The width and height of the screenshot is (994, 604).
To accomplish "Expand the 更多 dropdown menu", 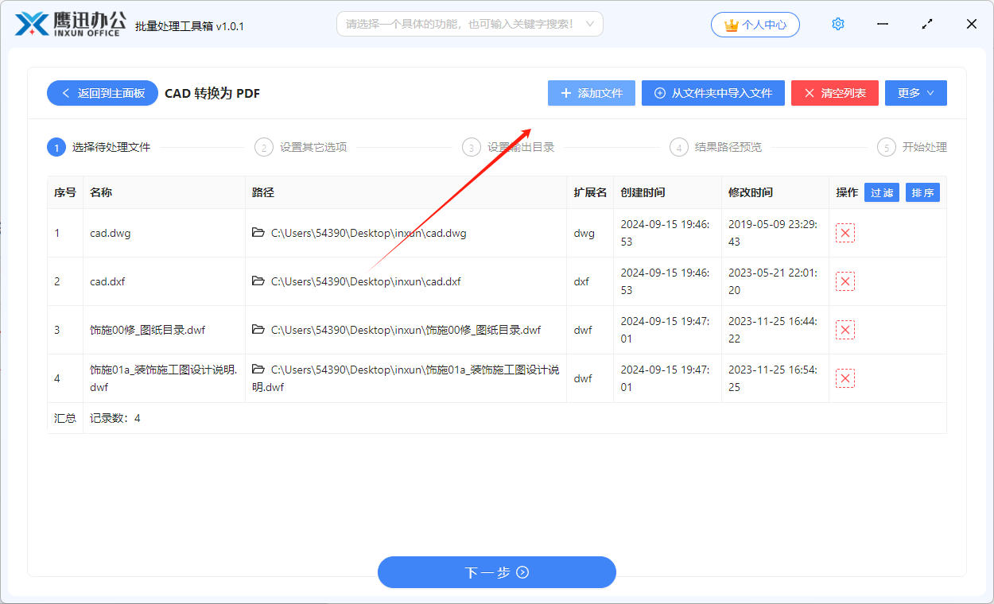I will (x=915, y=93).
